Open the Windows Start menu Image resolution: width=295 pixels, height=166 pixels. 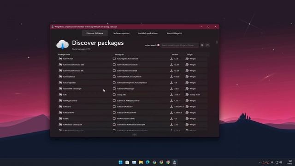[x=120, y=162]
